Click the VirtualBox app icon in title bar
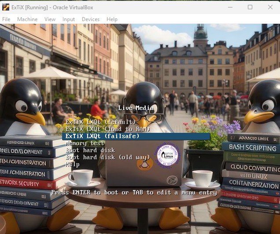 click(6, 7)
